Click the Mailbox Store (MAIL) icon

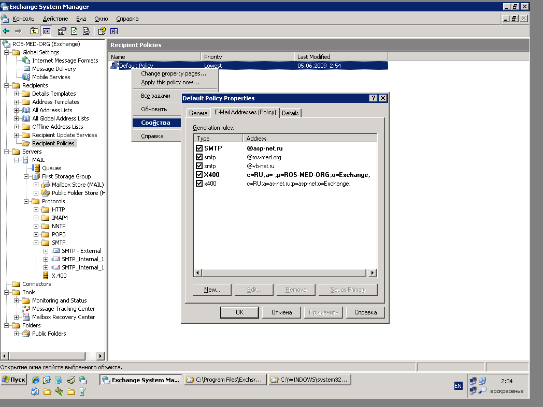(x=46, y=185)
